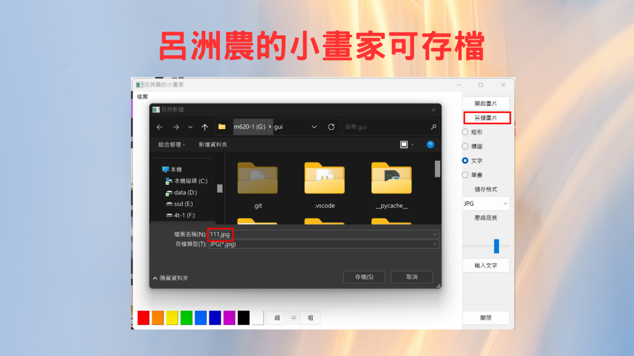Open the .git folder
Viewport: 634px width, 356px height.
click(258, 185)
